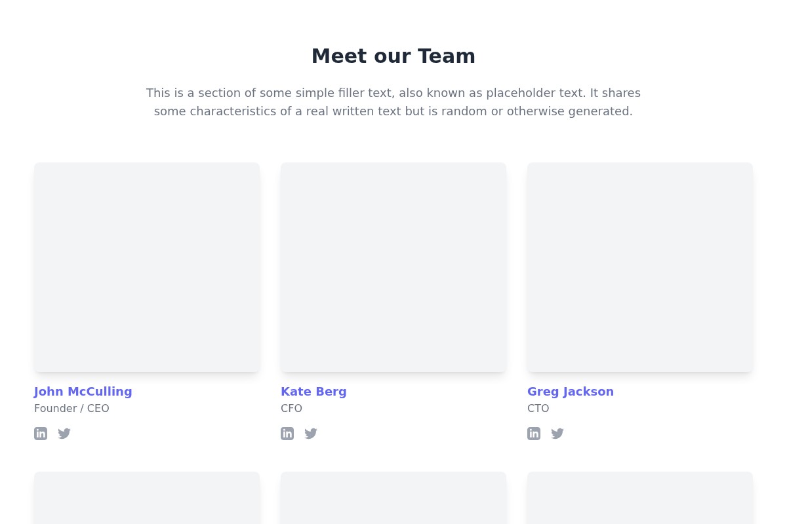Select the placeholder filler text paragraph

393,102
